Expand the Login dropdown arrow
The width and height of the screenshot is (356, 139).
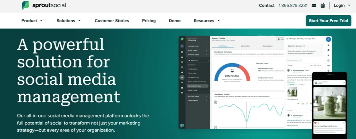(349, 6)
